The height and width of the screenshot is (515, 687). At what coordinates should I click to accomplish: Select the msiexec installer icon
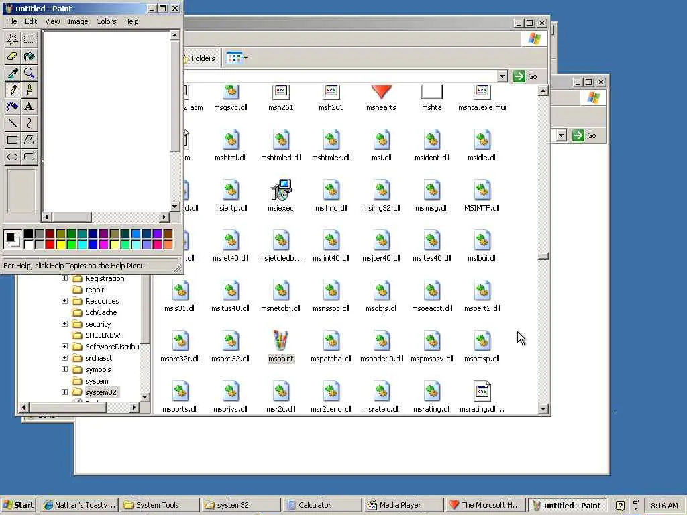click(281, 190)
